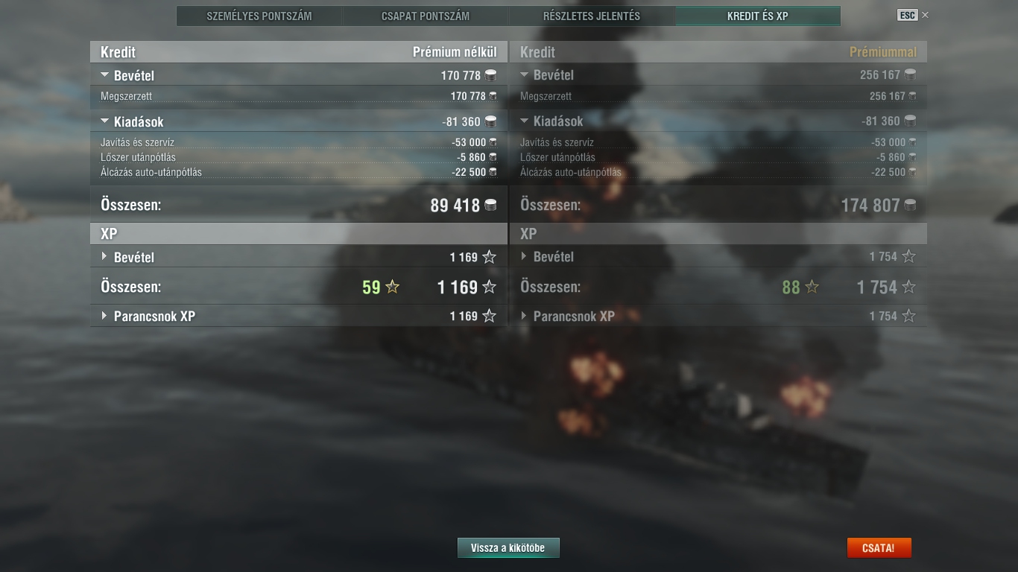Image resolution: width=1018 pixels, height=572 pixels.
Task: Click the star icon beside 1 754 Parancsnok XP
Action: (x=908, y=316)
